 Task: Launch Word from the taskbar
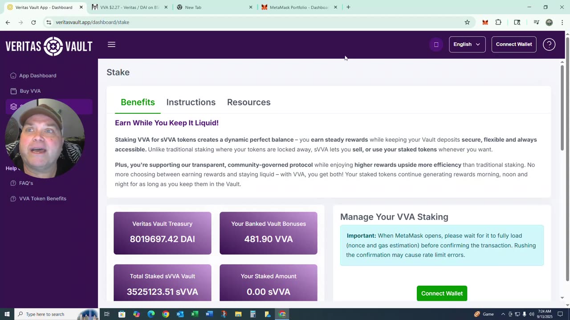[x=209, y=314]
